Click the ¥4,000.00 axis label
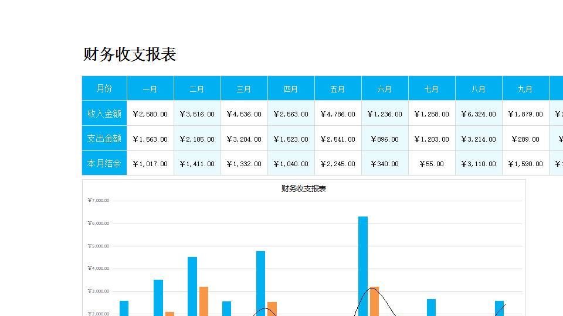 click(99, 269)
